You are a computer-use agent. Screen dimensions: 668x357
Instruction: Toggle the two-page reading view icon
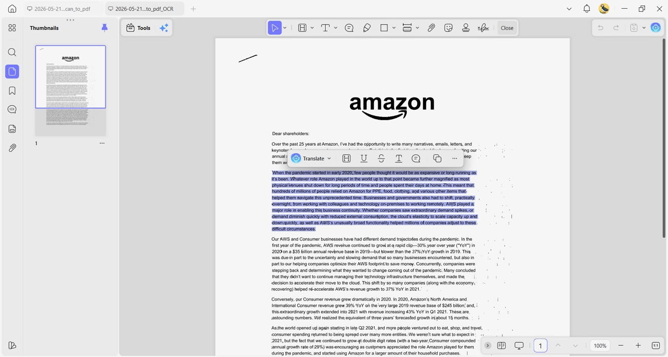tap(502, 346)
